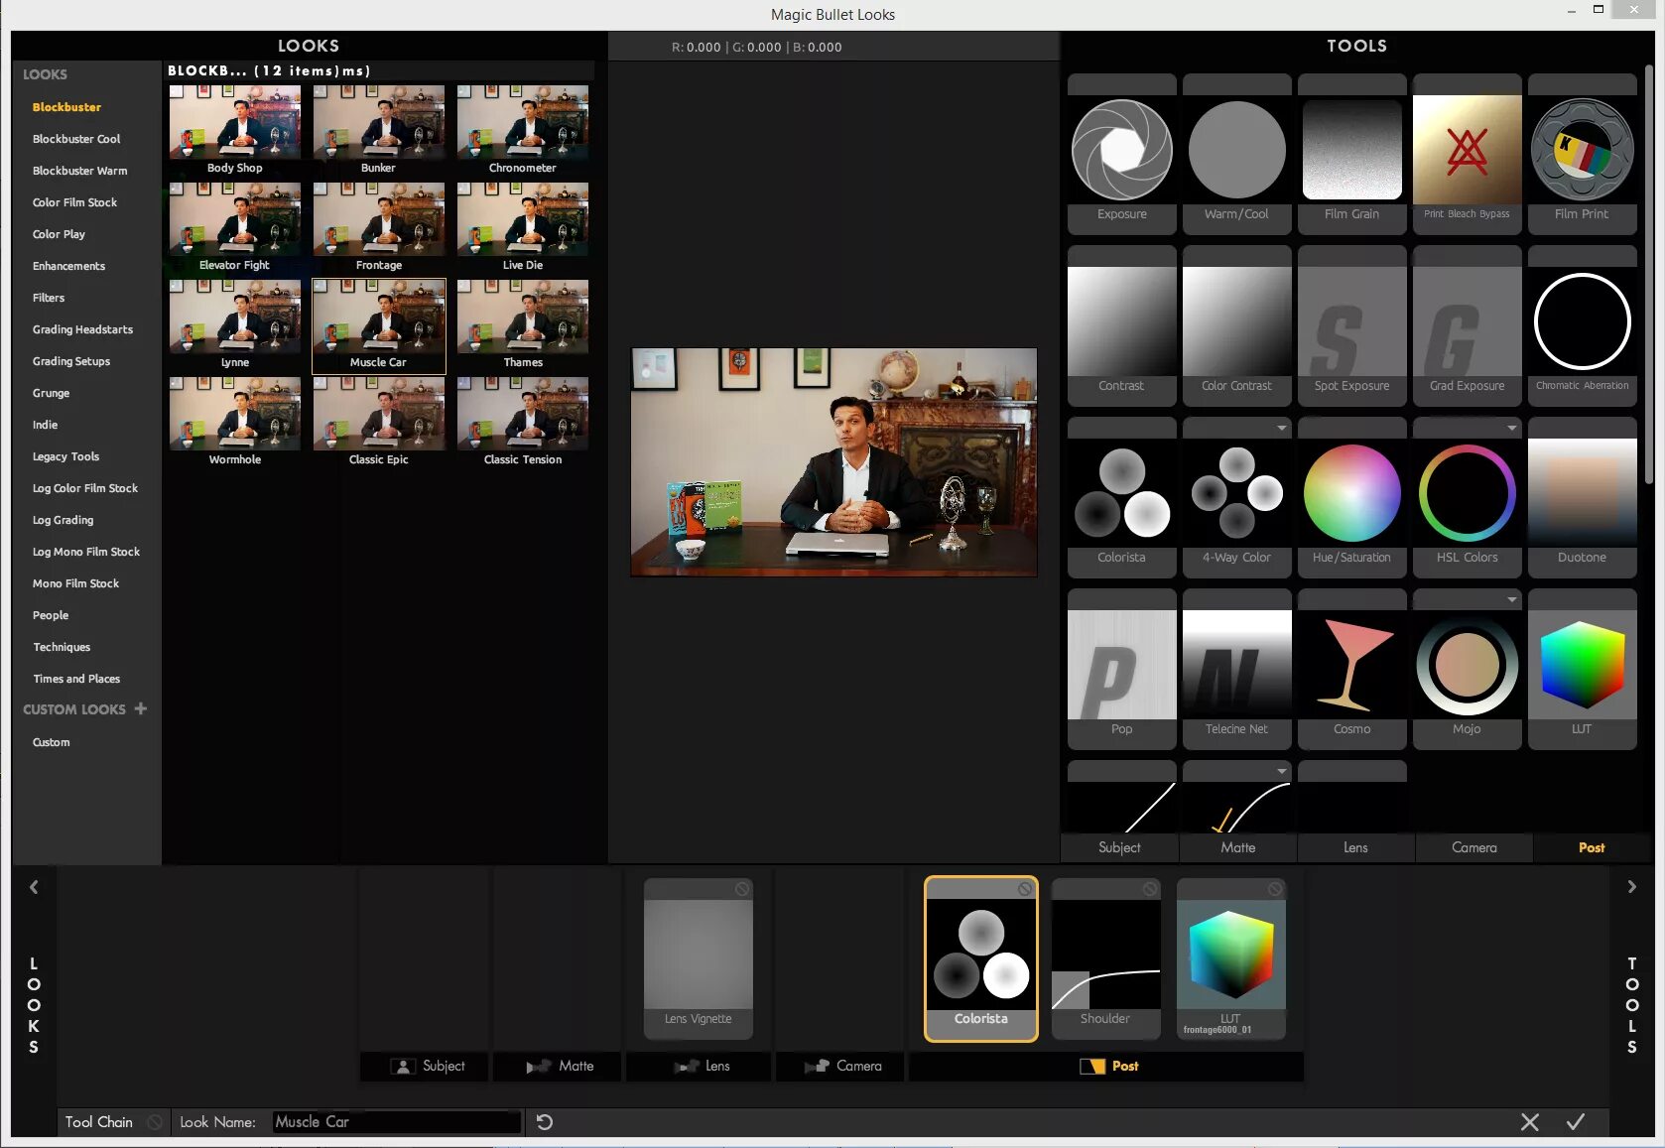Choose the Grad Exposure tool

(1467, 325)
